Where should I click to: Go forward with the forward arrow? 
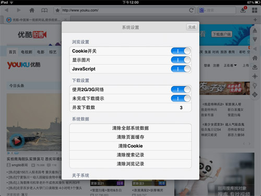pyautogui.click(x=18, y=10)
